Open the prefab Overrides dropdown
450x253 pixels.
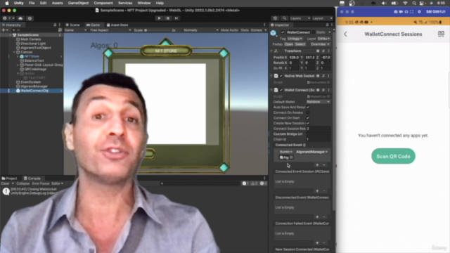(320, 44)
